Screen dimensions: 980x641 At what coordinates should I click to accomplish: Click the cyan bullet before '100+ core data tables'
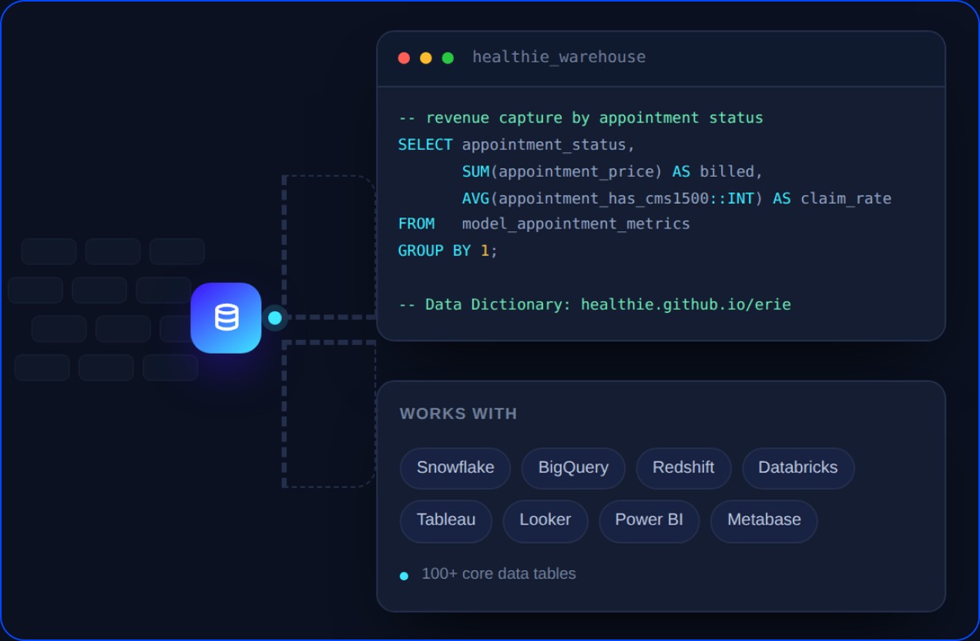tap(404, 576)
